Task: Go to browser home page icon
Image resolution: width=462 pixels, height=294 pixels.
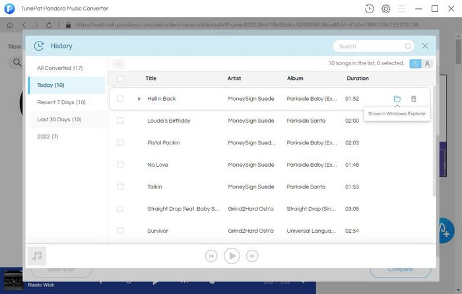Action: (10, 25)
